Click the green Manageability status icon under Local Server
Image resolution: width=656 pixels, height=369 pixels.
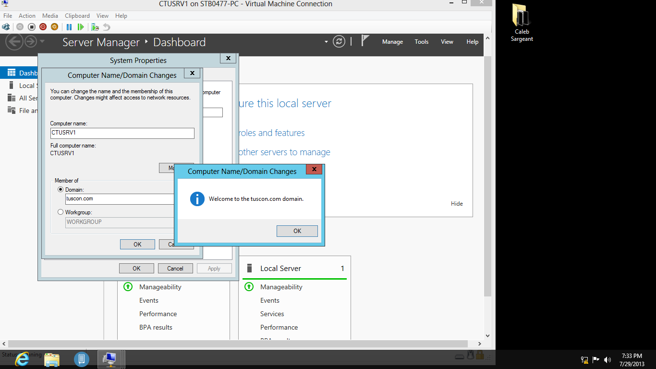click(249, 287)
